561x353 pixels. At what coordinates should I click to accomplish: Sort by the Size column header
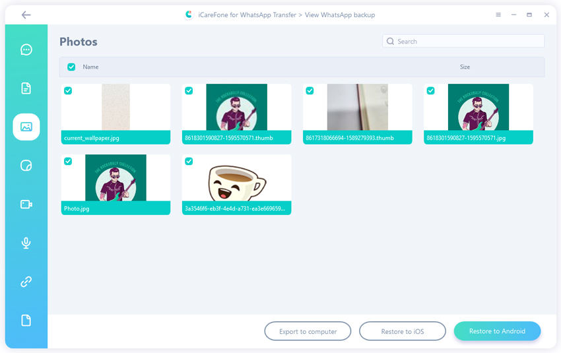pyautogui.click(x=465, y=67)
